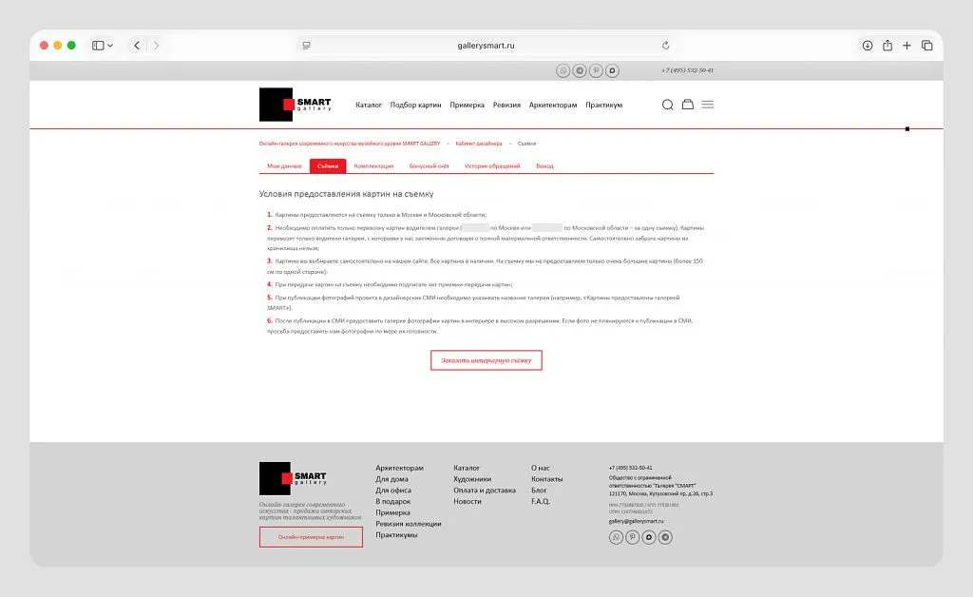973x597 pixels.
Task: Click the last social icon in the footer
Action: click(x=665, y=537)
